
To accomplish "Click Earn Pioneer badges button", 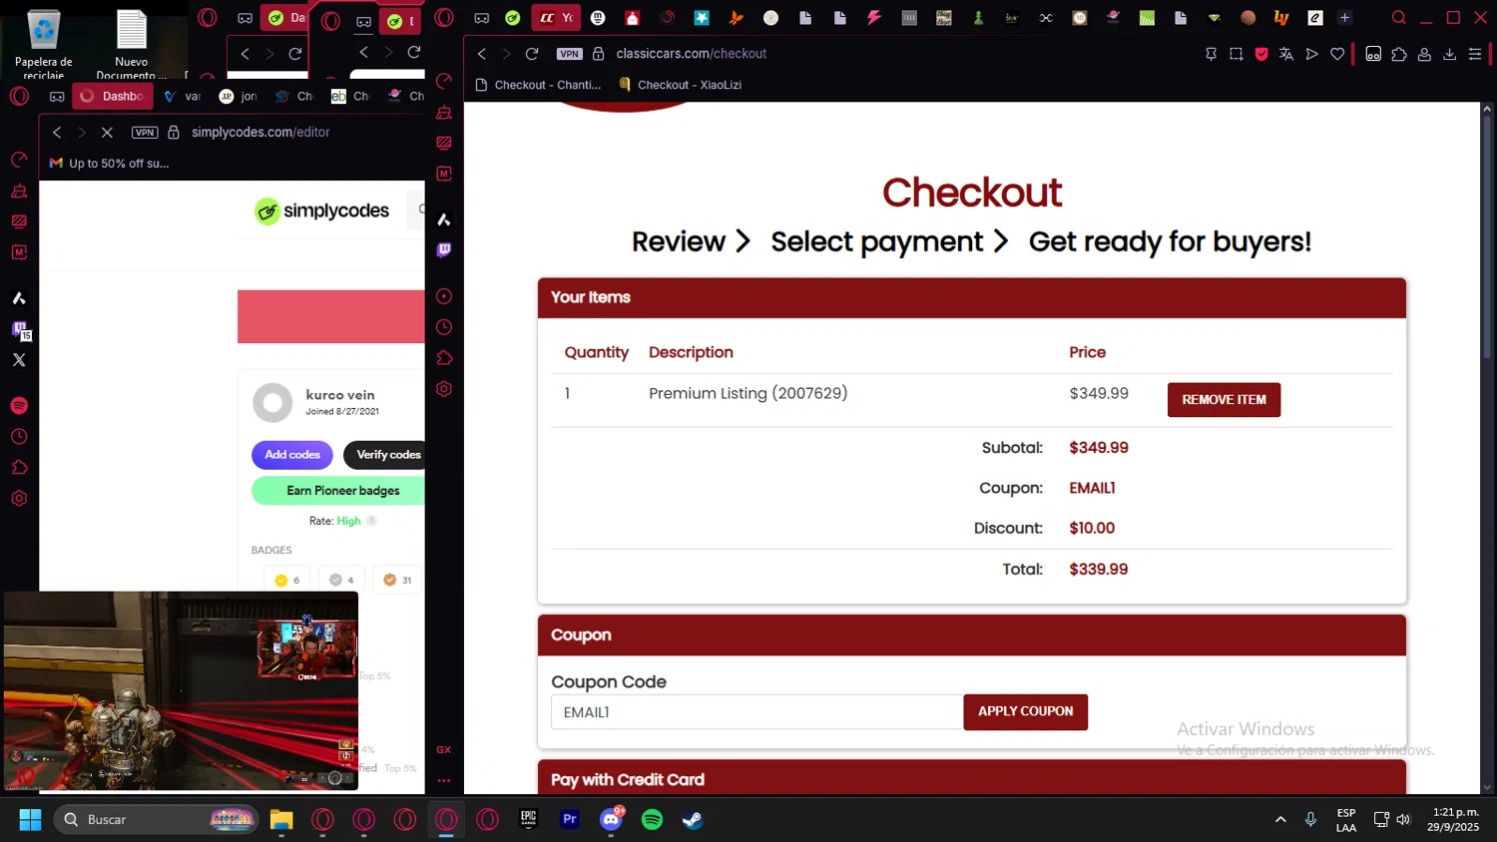I will pos(338,491).
